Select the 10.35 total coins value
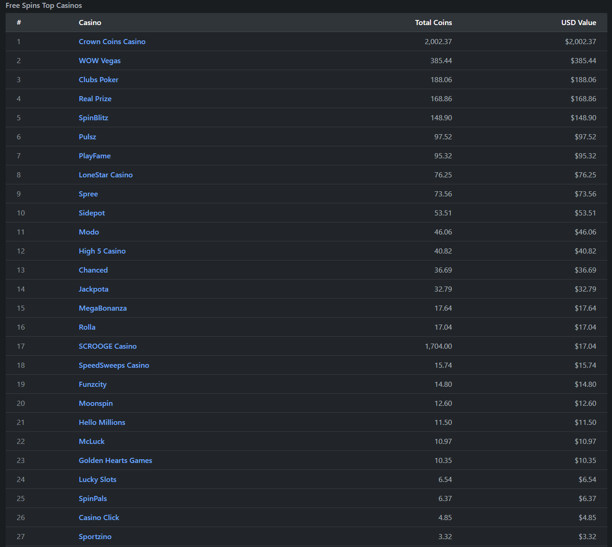612x547 pixels. [443, 460]
